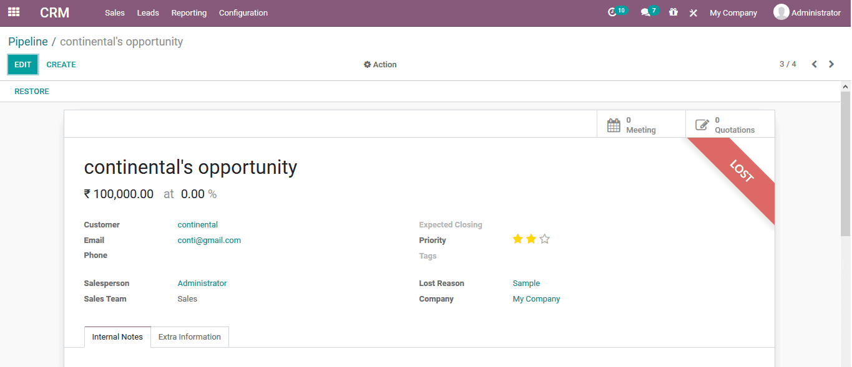Image resolution: width=852 pixels, height=367 pixels.
Task: Open the Action gear menu
Action: [x=380, y=64]
